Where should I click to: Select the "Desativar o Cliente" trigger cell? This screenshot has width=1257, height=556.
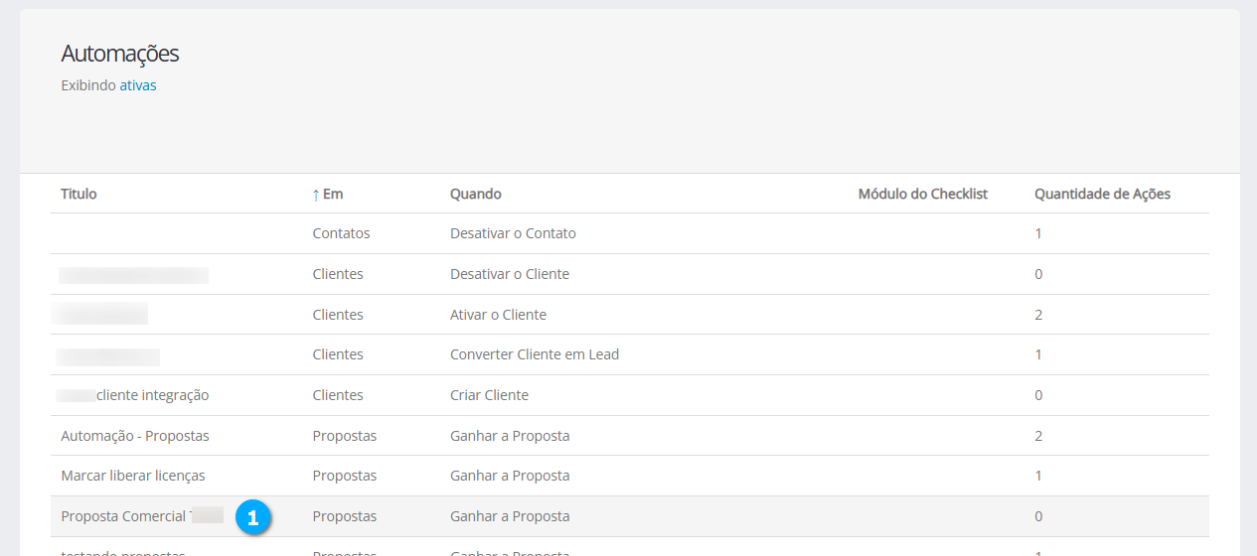click(509, 274)
